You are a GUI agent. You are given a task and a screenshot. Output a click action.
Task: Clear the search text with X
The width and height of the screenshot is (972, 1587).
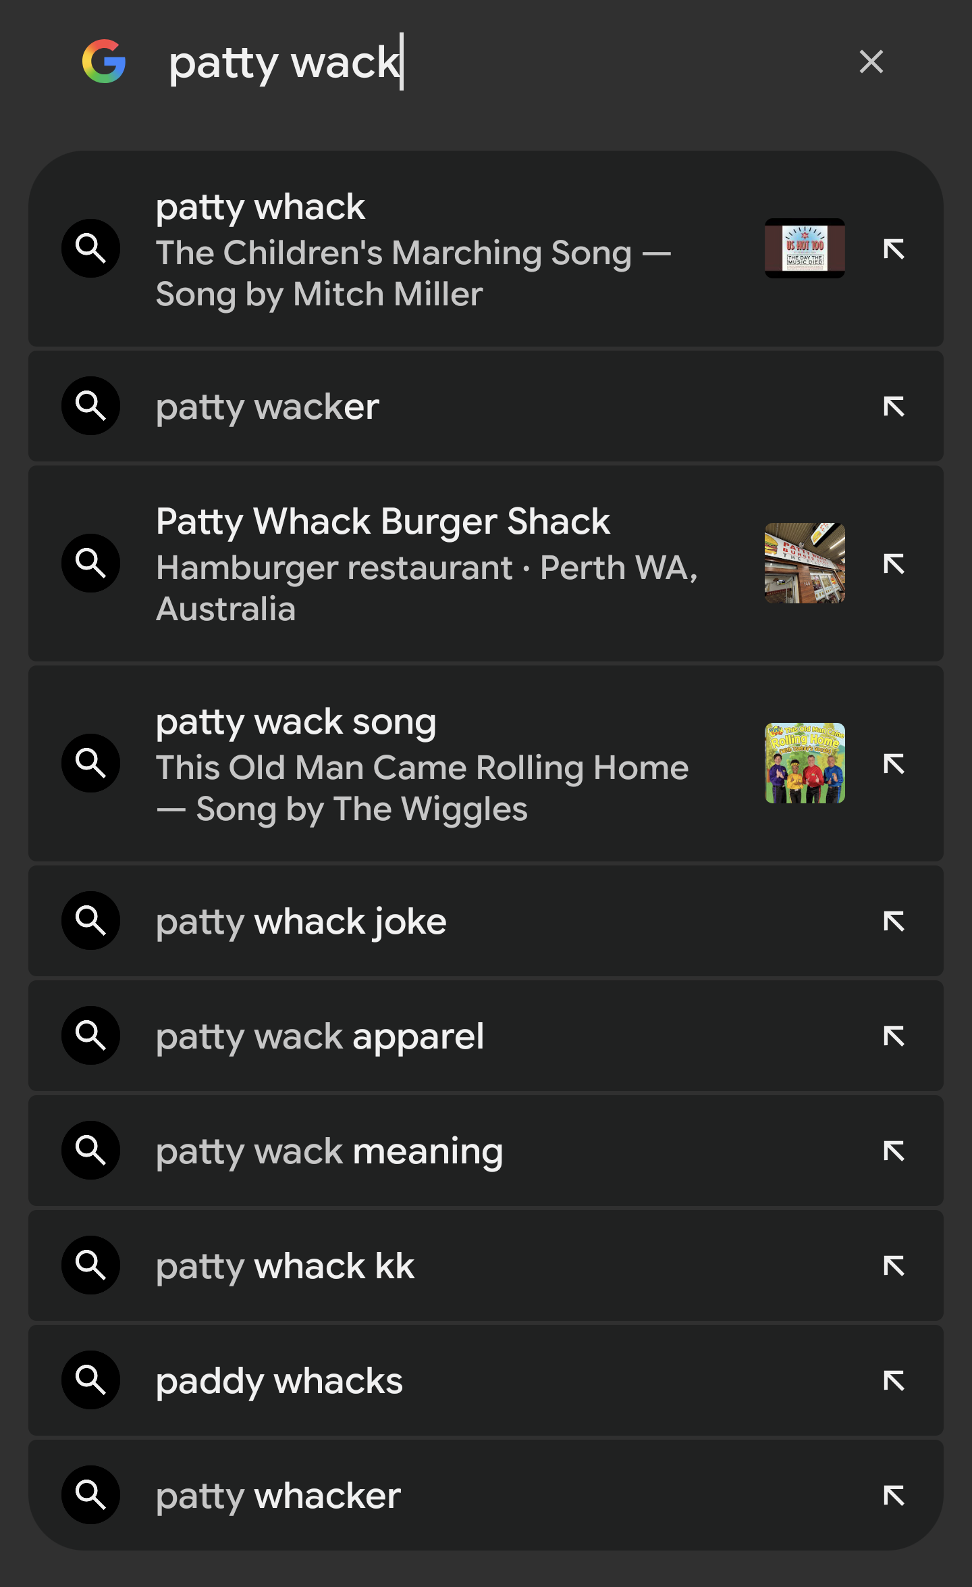point(871,61)
